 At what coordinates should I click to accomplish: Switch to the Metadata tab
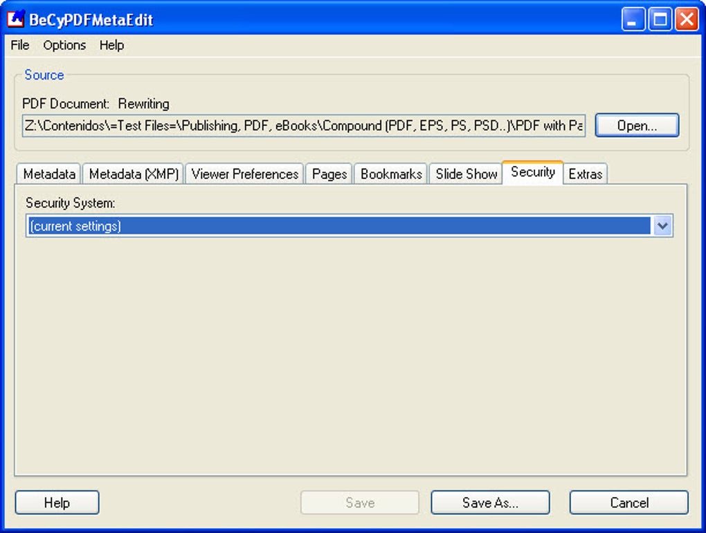click(49, 174)
